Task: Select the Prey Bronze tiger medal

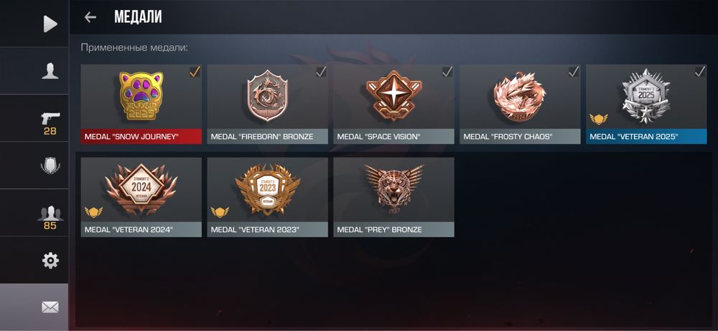Action: coord(393,197)
